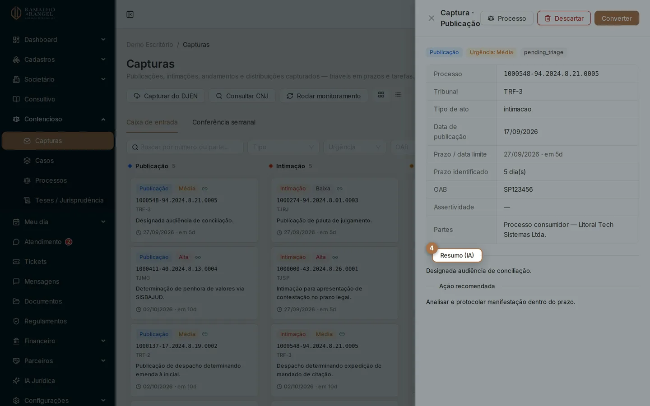The width and height of the screenshot is (650, 406).
Task: Switch to the Conferência semanal tab
Action: point(224,122)
